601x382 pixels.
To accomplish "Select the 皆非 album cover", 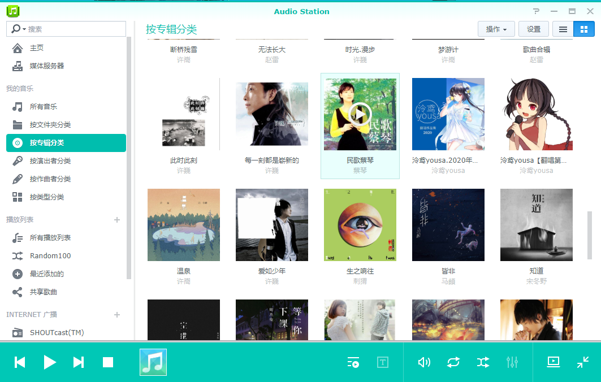I will 448,225.
